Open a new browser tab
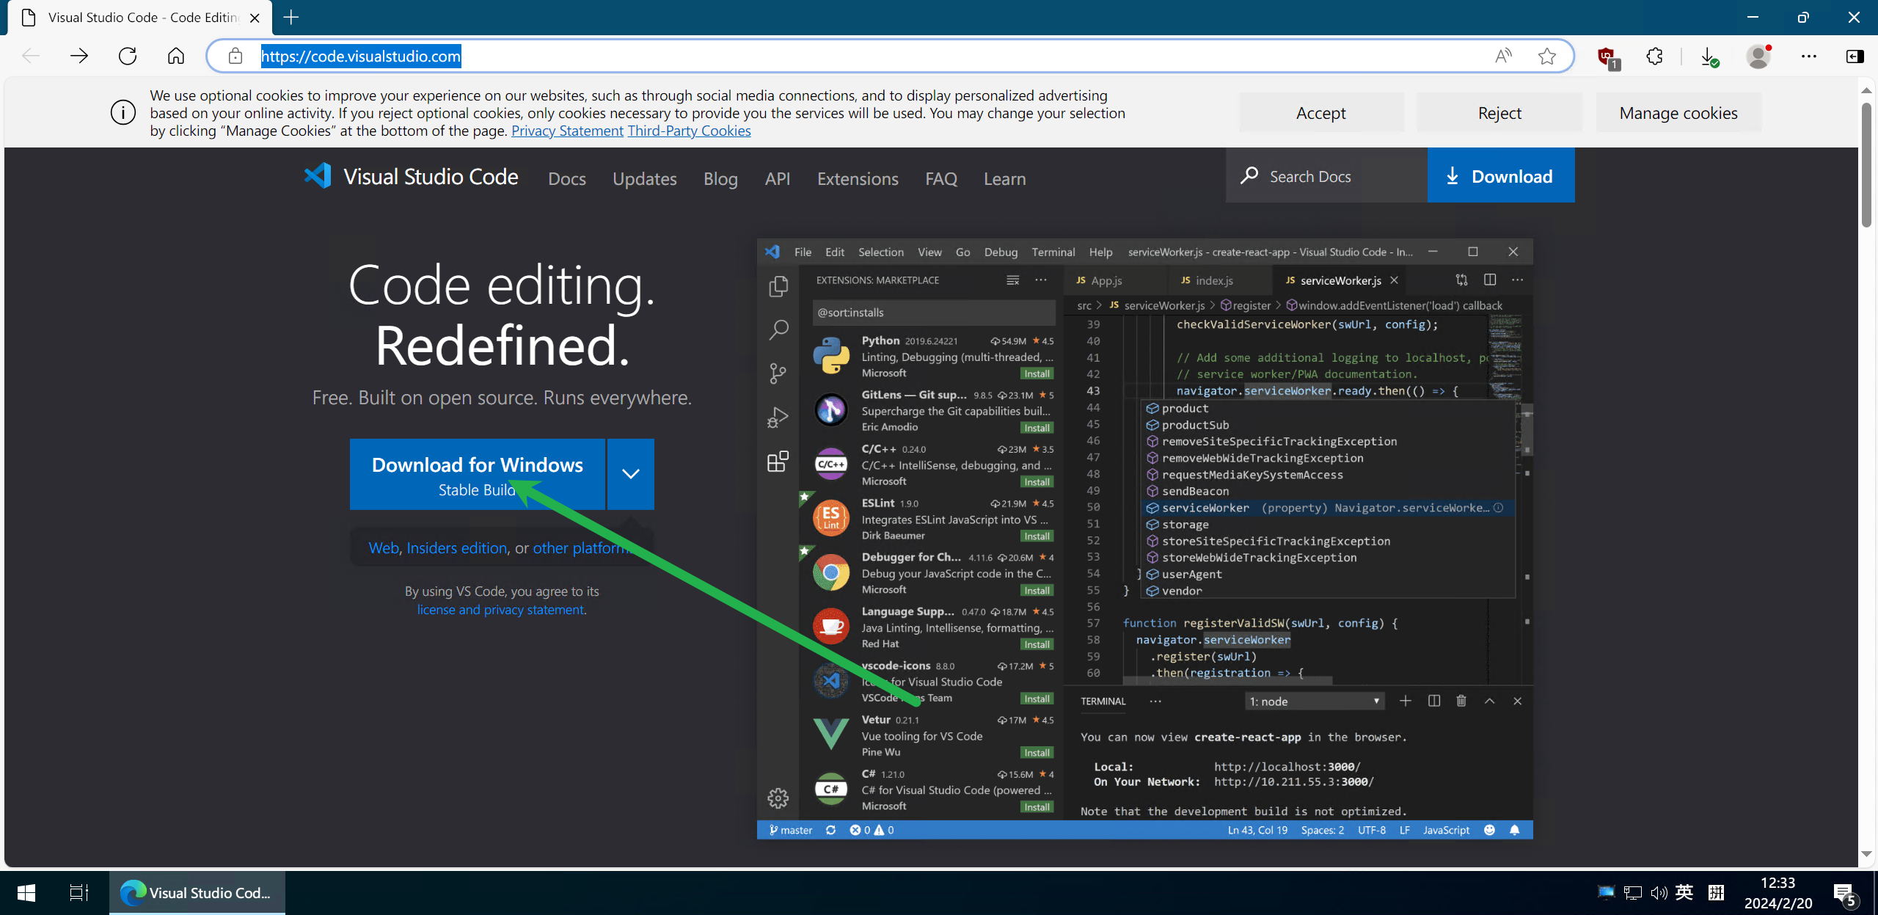Image resolution: width=1878 pixels, height=915 pixels. tap(291, 17)
